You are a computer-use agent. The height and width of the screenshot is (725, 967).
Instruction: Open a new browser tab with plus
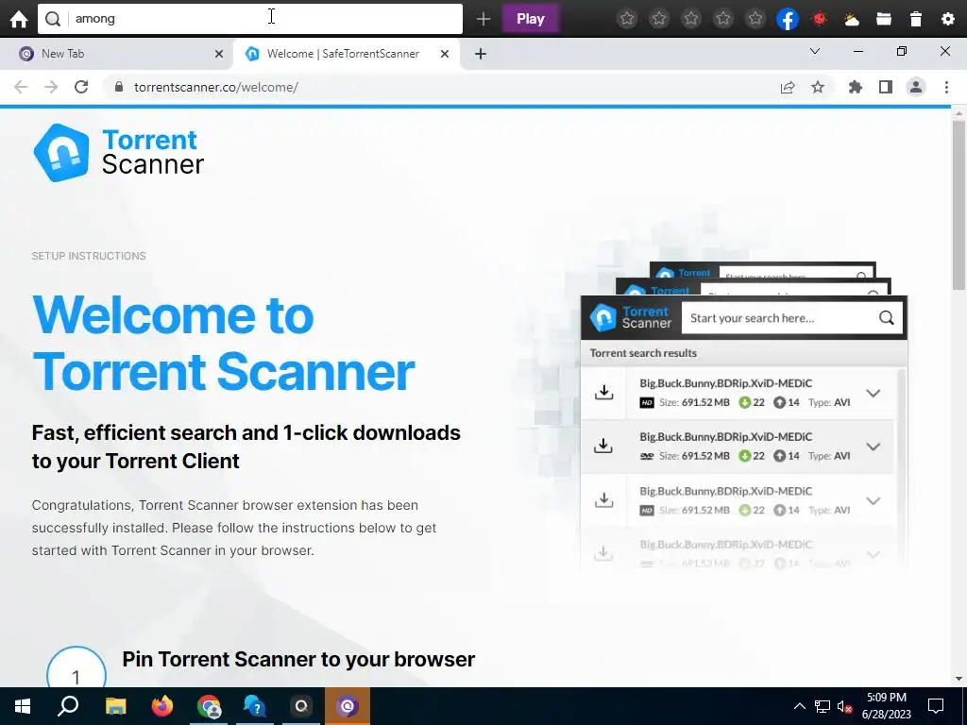point(481,54)
